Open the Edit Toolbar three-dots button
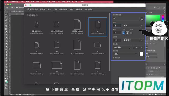169x96 pixels. pos(6,76)
